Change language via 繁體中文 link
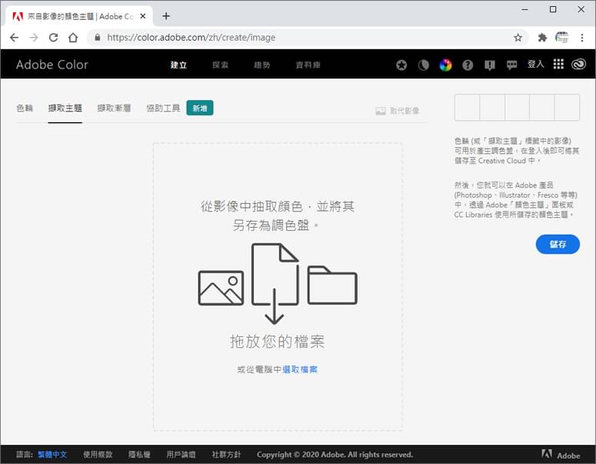This screenshot has height=464, width=596. click(x=52, y=455)
